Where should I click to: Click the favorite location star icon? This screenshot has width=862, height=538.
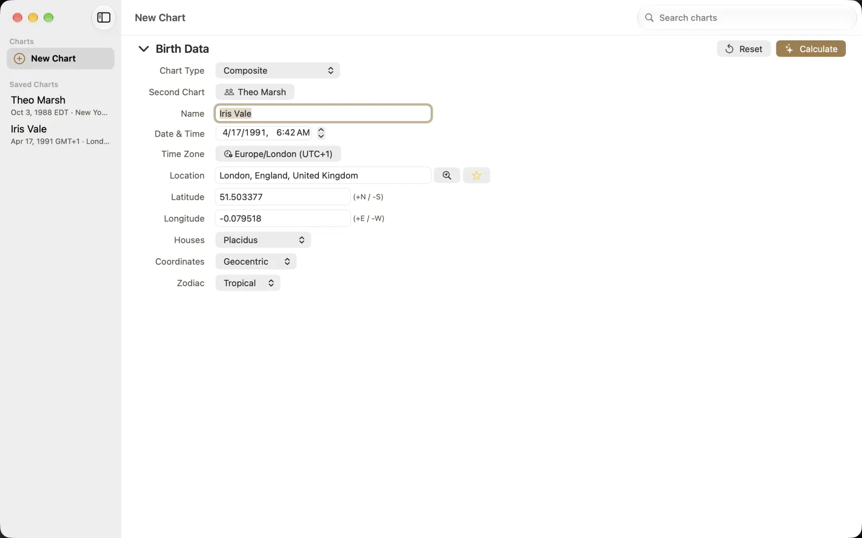(476, 175)
